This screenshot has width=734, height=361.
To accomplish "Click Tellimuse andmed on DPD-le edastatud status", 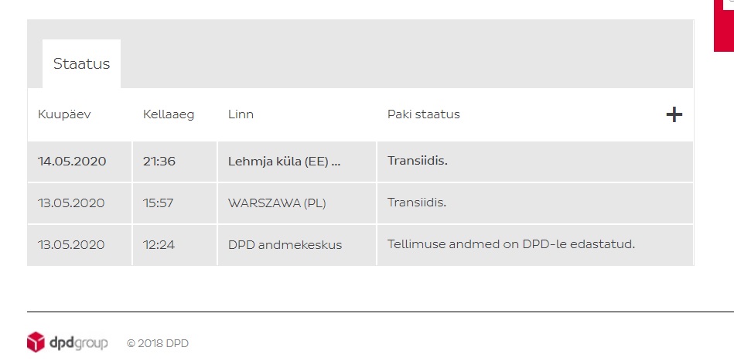I will [x=511, y=244].
